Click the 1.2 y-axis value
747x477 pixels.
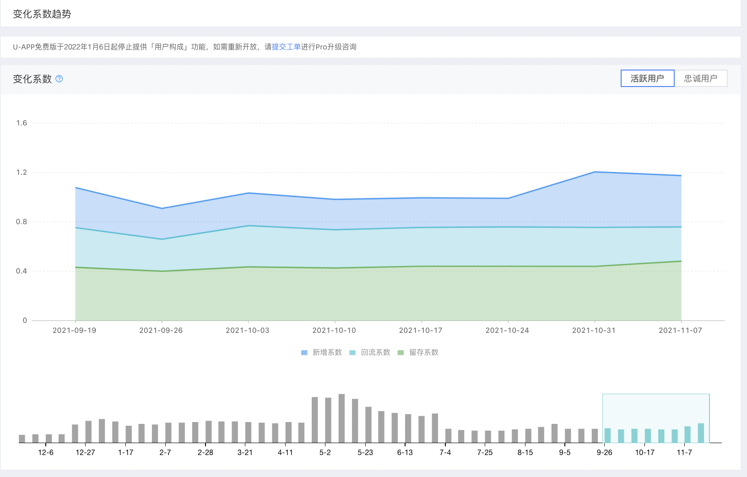coord(22,173)
